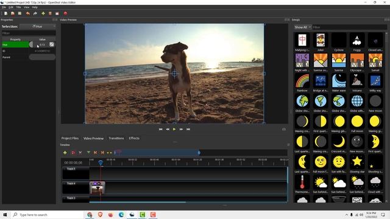Click the Open Project toolbar icon
Screen dimensions: 390x219
pyautogui.click(x=13, y=13)
